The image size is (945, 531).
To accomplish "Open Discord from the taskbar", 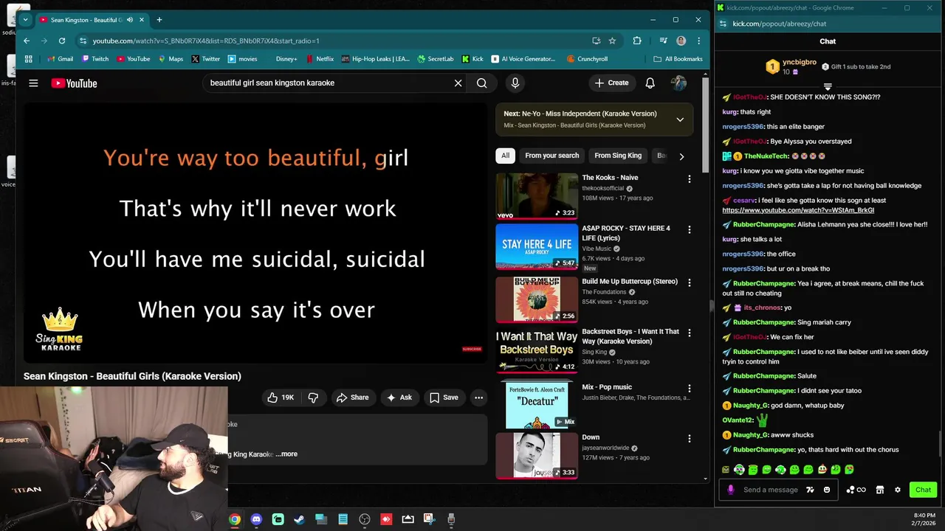I will [x=256, y=519].
